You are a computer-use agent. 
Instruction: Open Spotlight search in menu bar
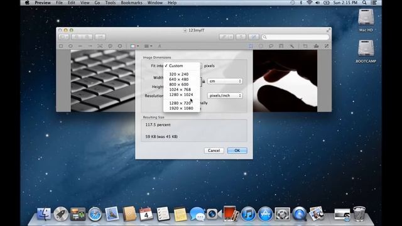(364, 3)
